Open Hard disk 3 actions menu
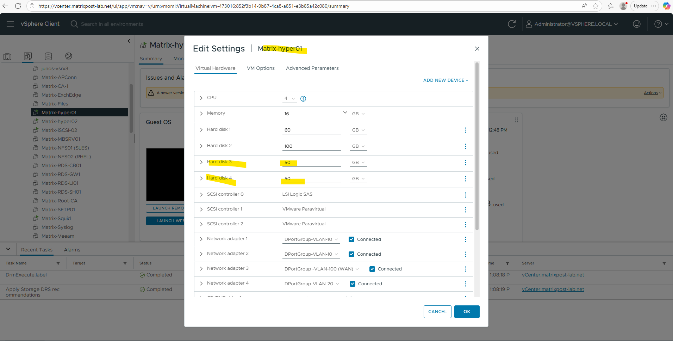 coord(466,163)
